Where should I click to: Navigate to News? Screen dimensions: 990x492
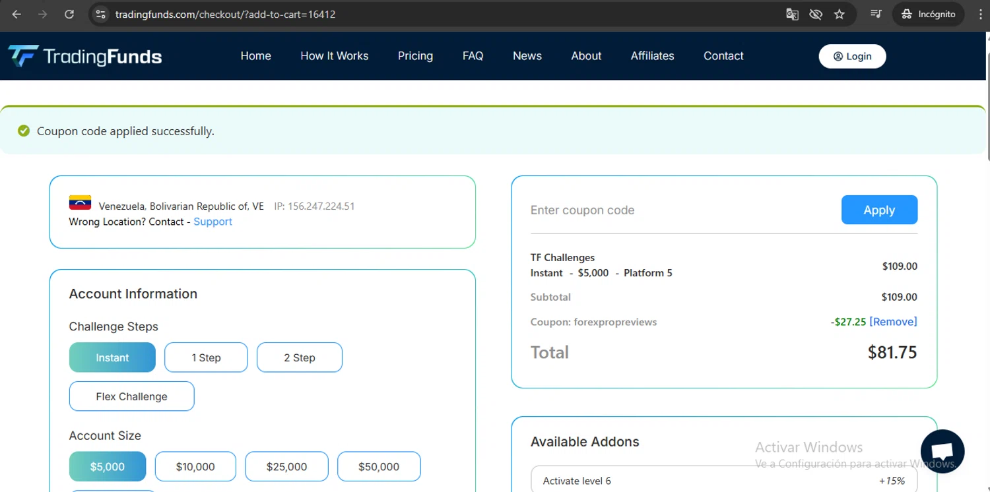click(x=527, y=56)
